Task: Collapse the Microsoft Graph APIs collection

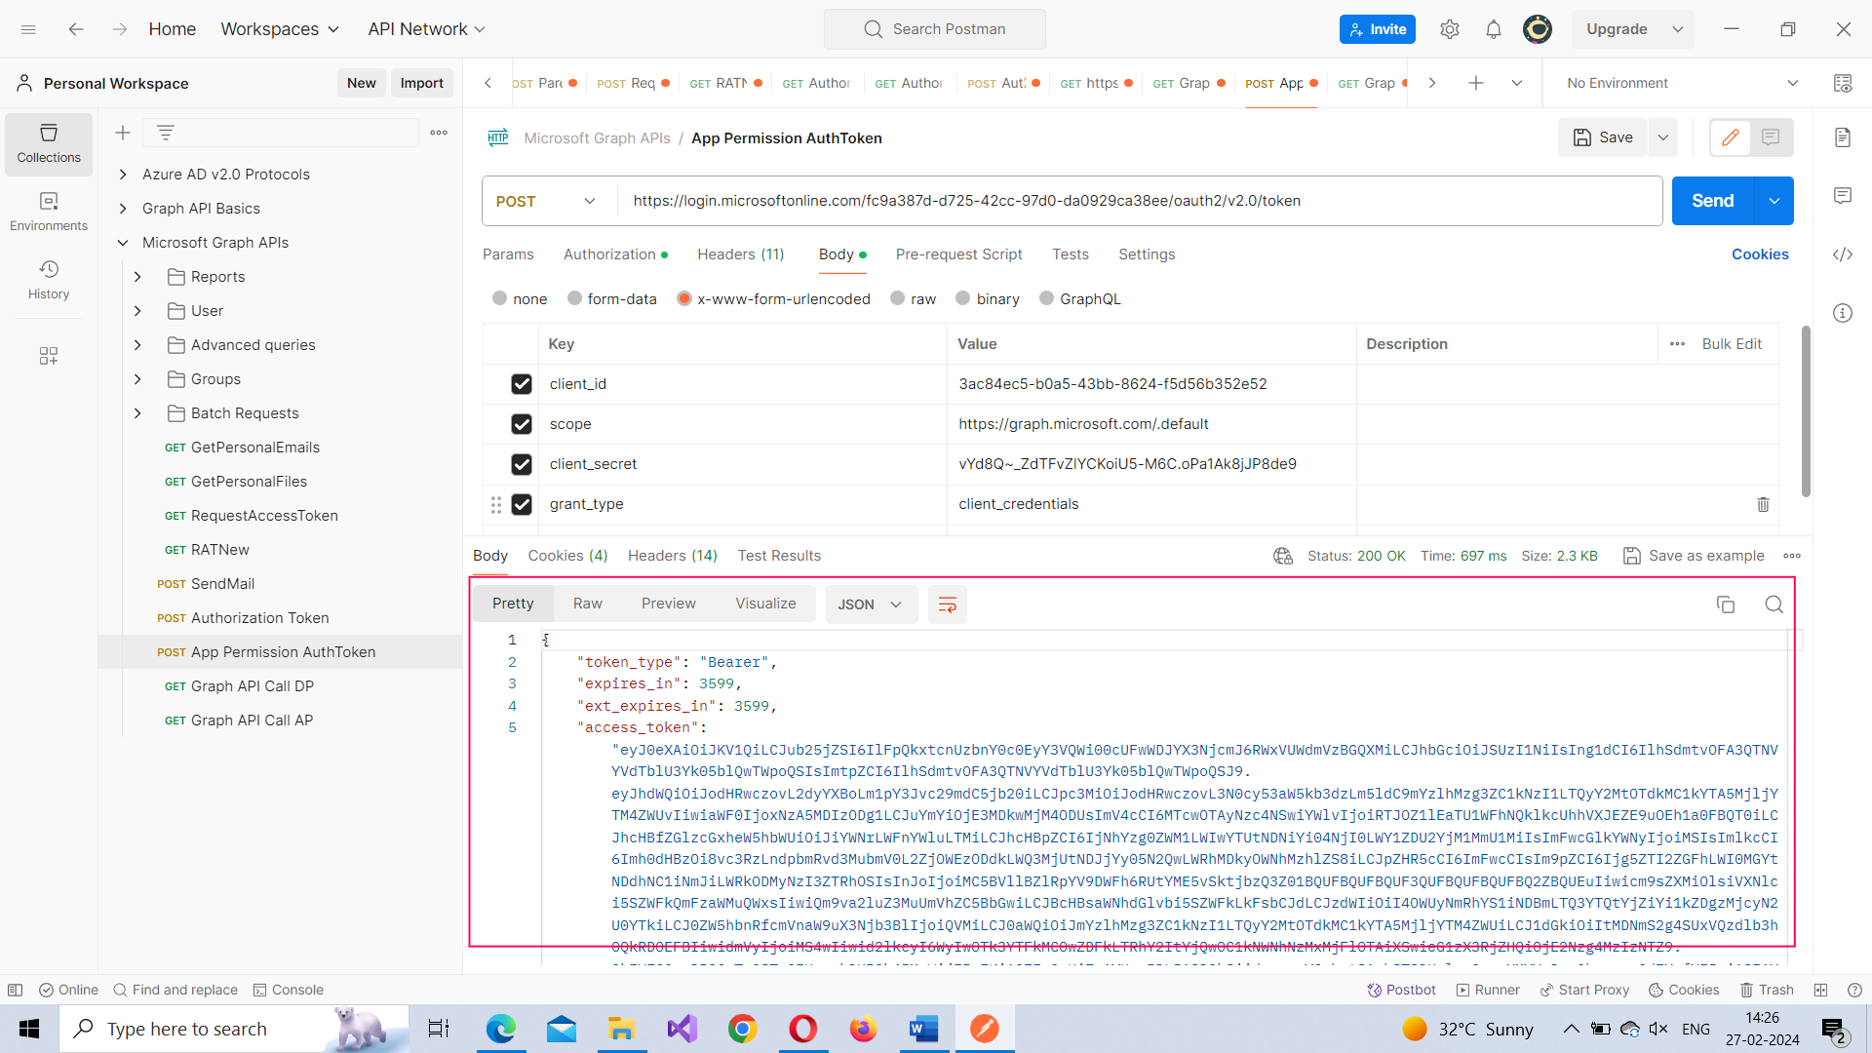Action: point(123,243)
